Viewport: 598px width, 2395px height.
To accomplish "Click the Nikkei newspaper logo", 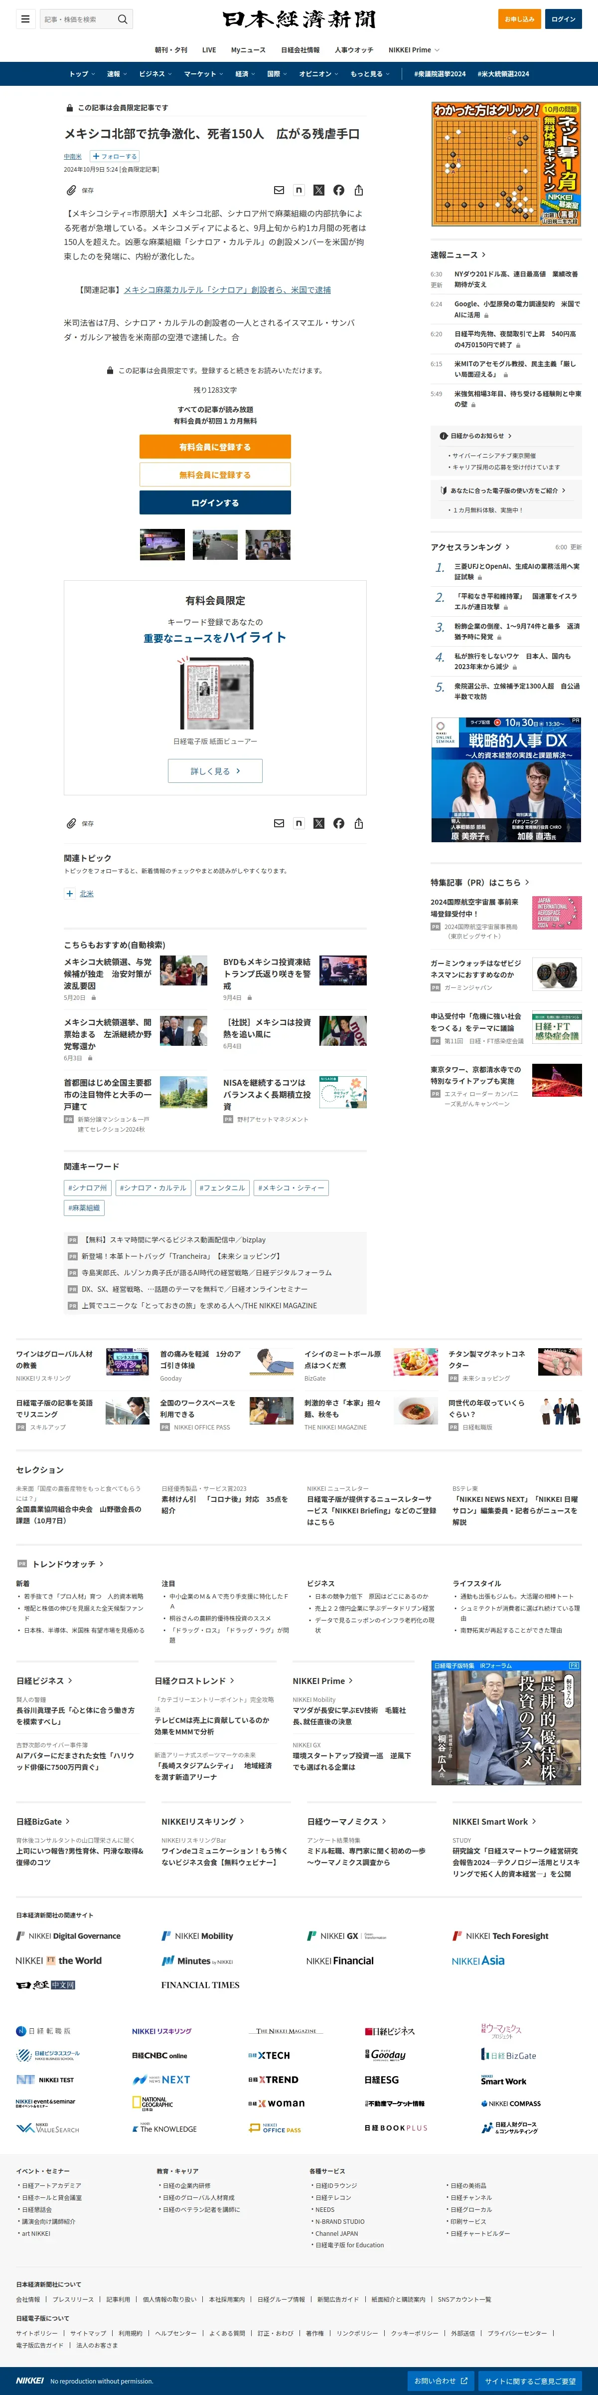I will tap(299, 18).
